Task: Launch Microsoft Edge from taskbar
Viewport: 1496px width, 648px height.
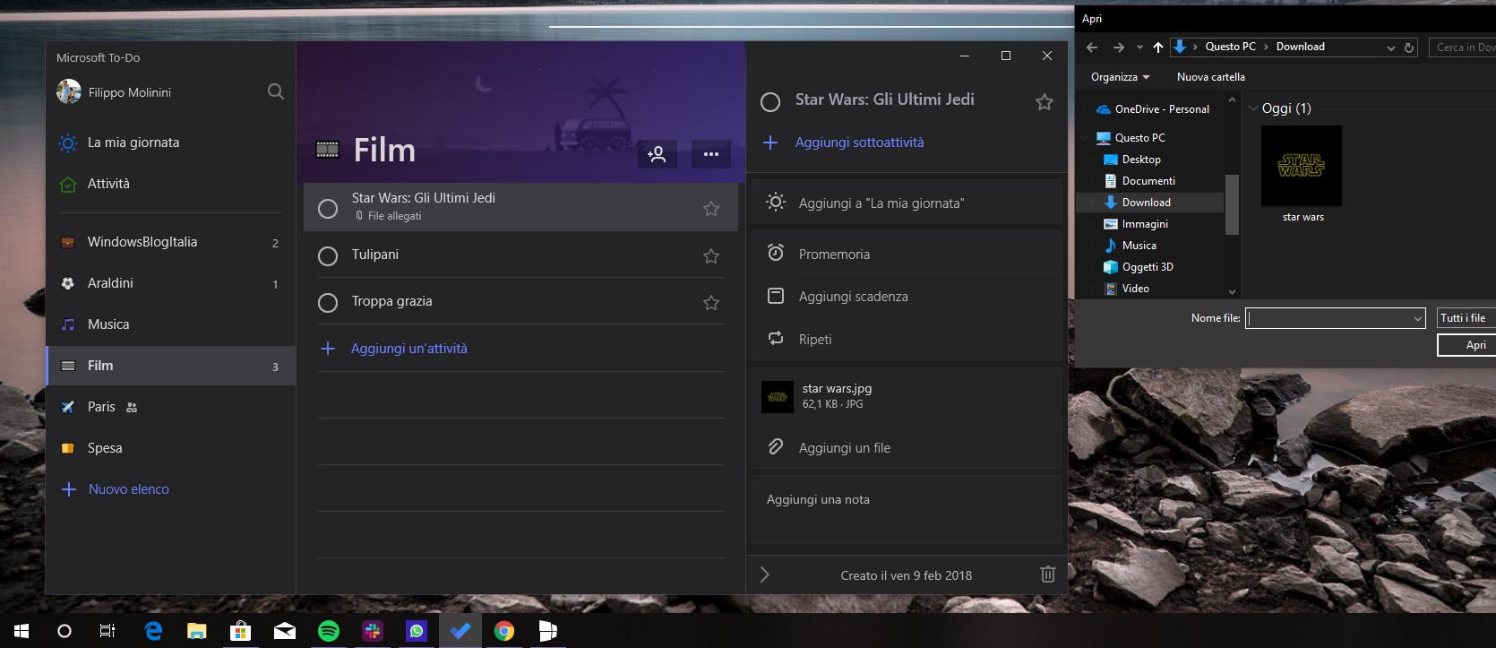Action: (153, 631)
